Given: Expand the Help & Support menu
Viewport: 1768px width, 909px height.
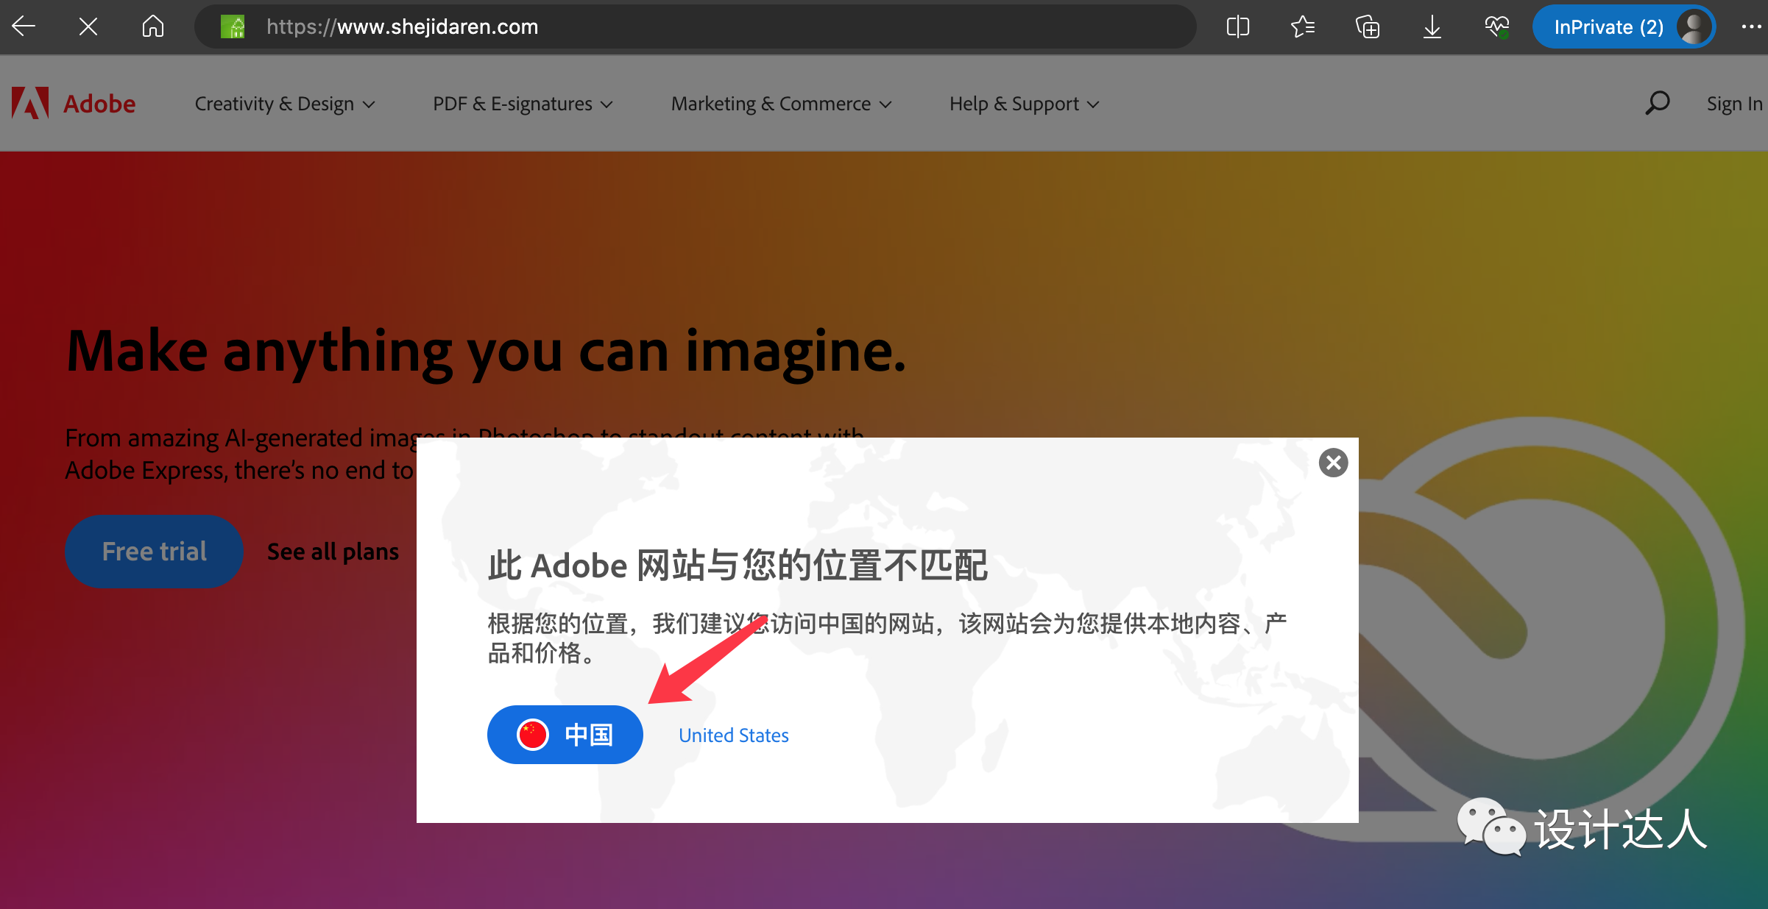Looking at the screenshot, I should point(1024,104).
